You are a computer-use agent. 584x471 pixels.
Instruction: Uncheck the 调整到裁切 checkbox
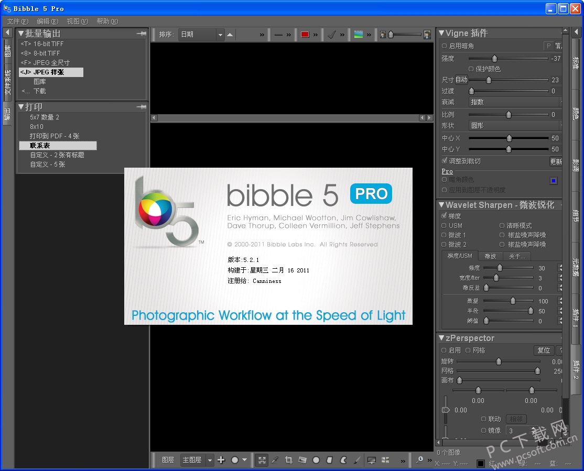[x=445, y=161]
